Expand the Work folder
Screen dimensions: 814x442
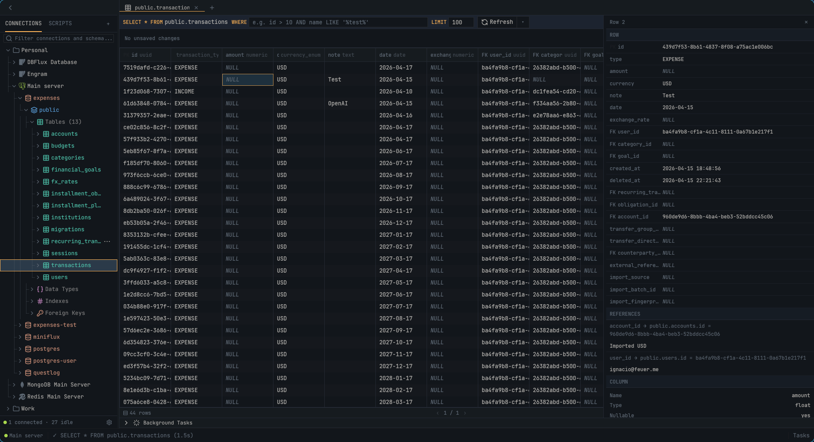(x=8, y=409)
